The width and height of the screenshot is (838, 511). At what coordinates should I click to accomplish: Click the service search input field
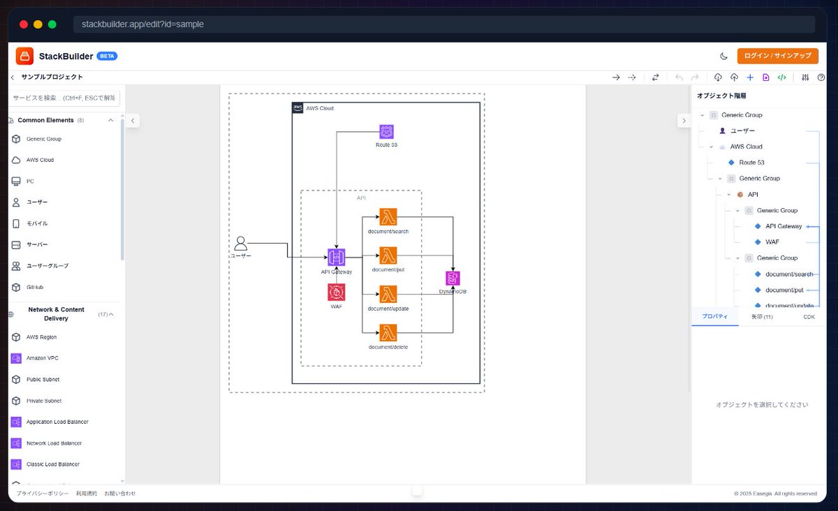click(x=61, y=98)
